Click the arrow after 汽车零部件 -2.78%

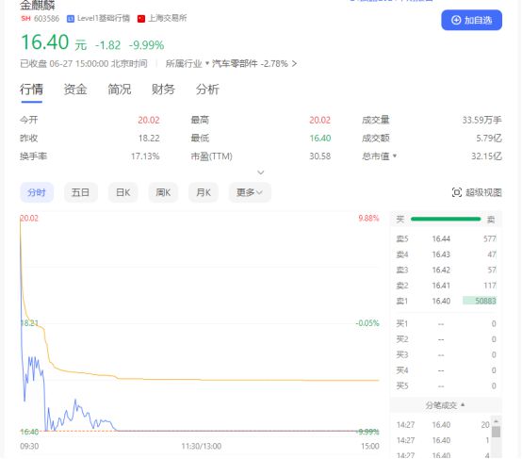[x=294, y=63]
